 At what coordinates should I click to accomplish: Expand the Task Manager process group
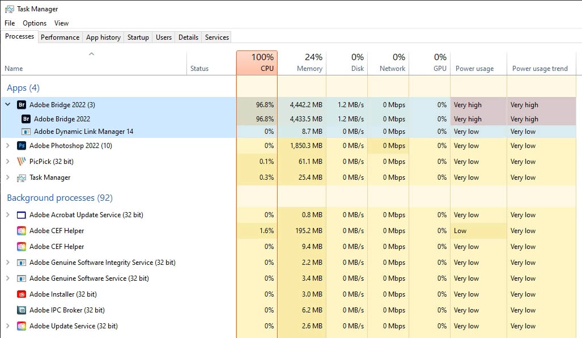click(x=8, y=178)
